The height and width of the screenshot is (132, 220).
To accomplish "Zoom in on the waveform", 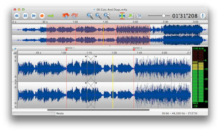I will pos(90,15).
